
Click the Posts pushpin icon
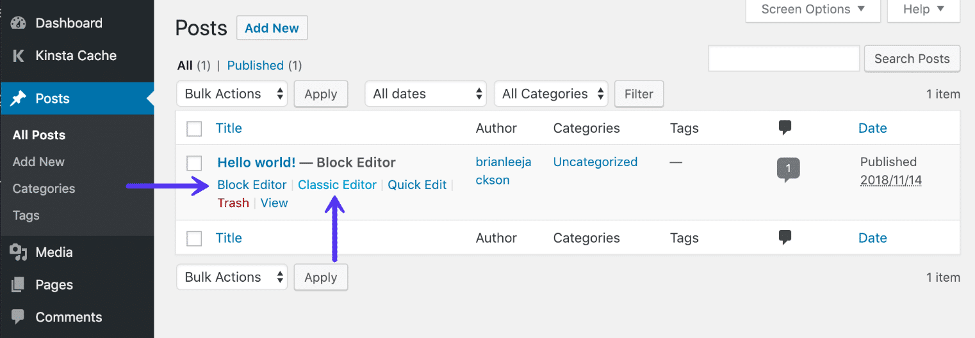click(18, 98)
